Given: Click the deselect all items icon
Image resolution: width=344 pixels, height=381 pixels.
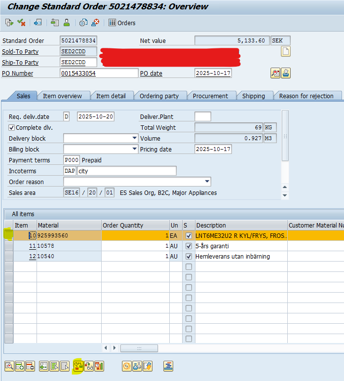Looking at the screenshot, I should coord(65,366).
